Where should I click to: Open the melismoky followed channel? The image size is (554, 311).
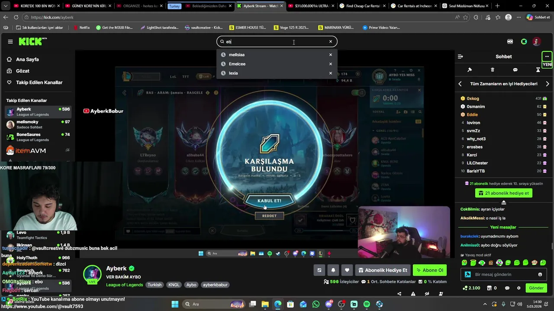point(38,124)
